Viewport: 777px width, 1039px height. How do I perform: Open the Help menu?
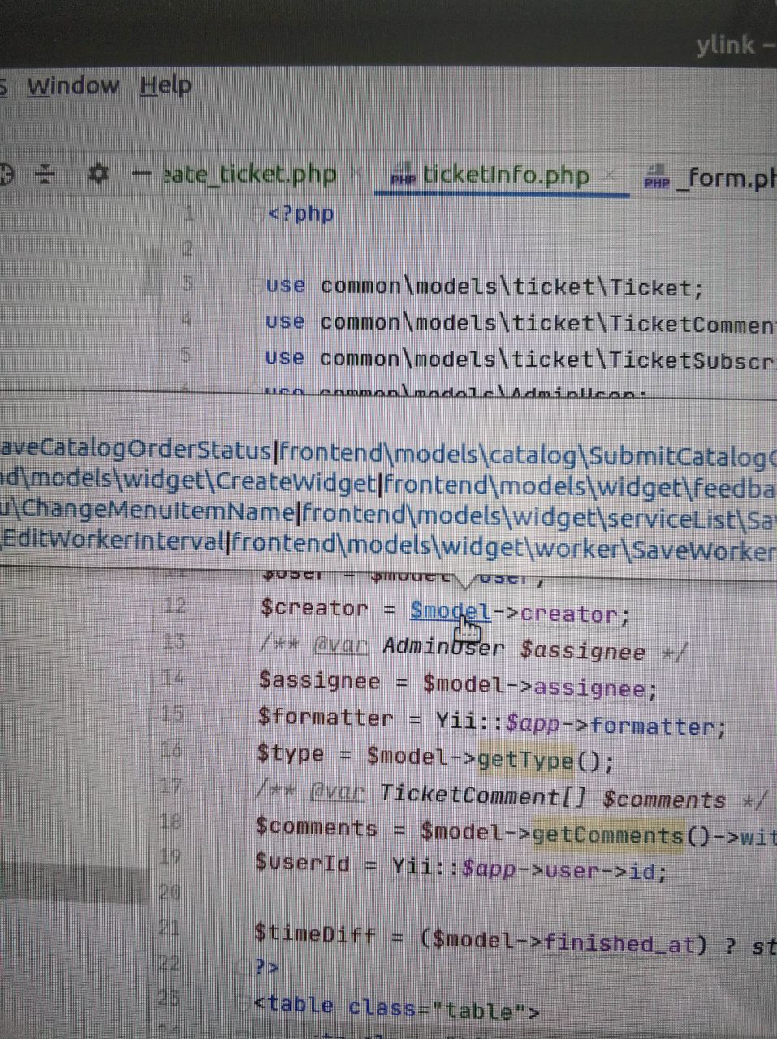[x=166, y=85]
